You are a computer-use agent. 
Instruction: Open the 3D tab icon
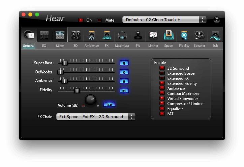pyautogui.click(x=75, y=35)
